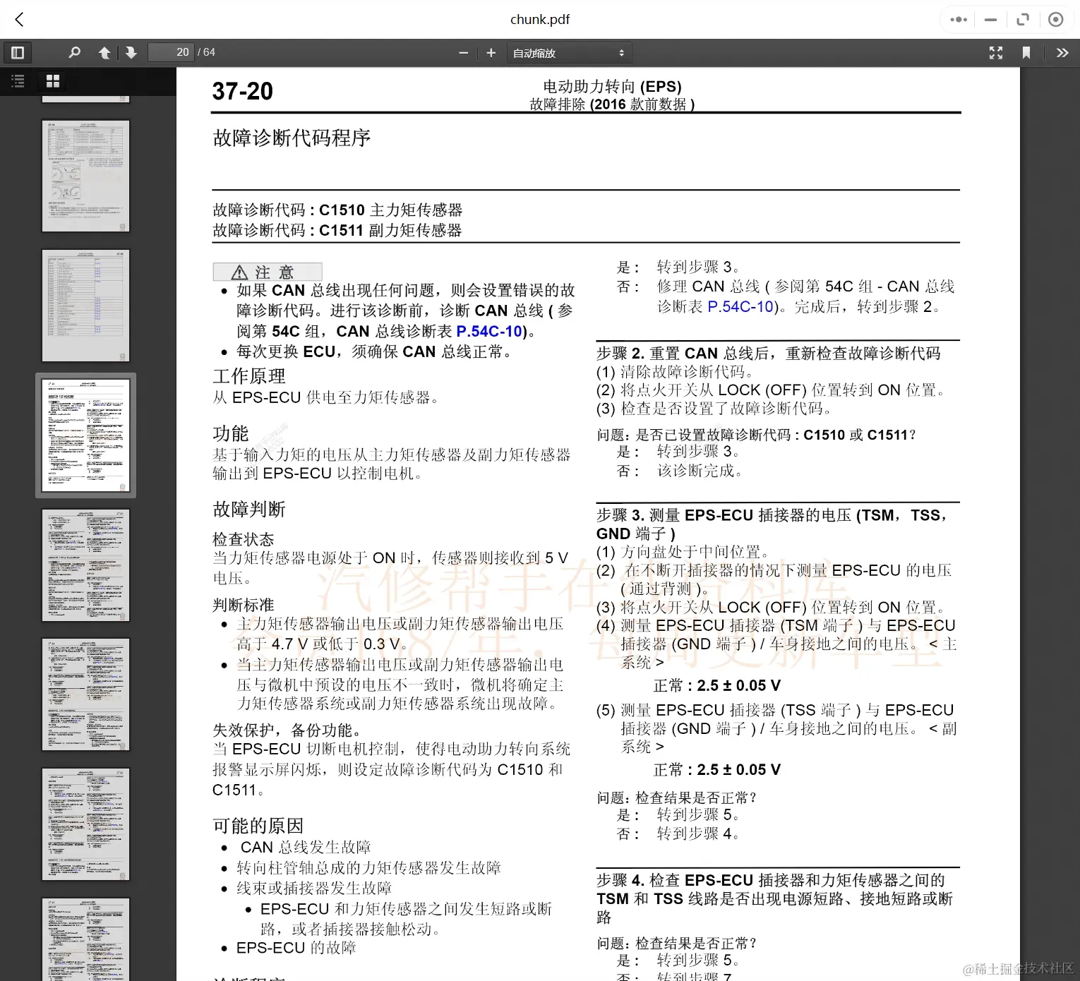Select the highlighted page thumbnail in sidebar
1080x981 pixels.
coord(85,435)
